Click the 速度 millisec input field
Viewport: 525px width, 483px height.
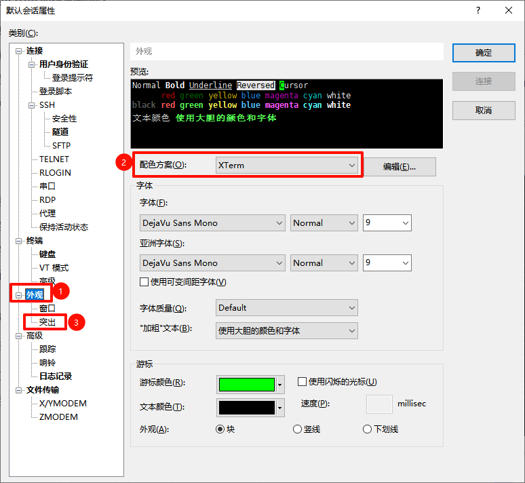coord(379,404)
